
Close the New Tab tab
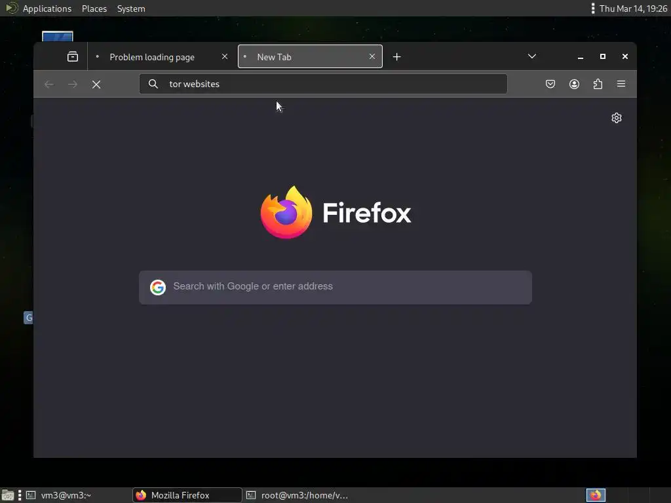(372, 56)
